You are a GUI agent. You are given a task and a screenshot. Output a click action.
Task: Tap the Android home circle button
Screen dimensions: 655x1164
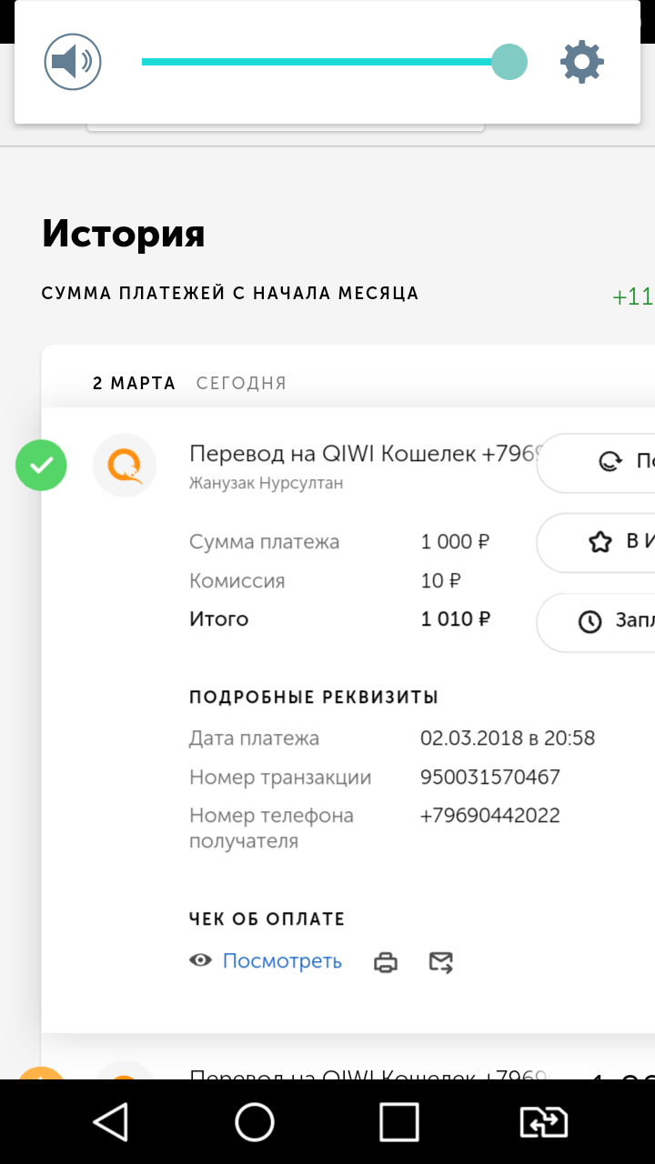pos(255,1122)
